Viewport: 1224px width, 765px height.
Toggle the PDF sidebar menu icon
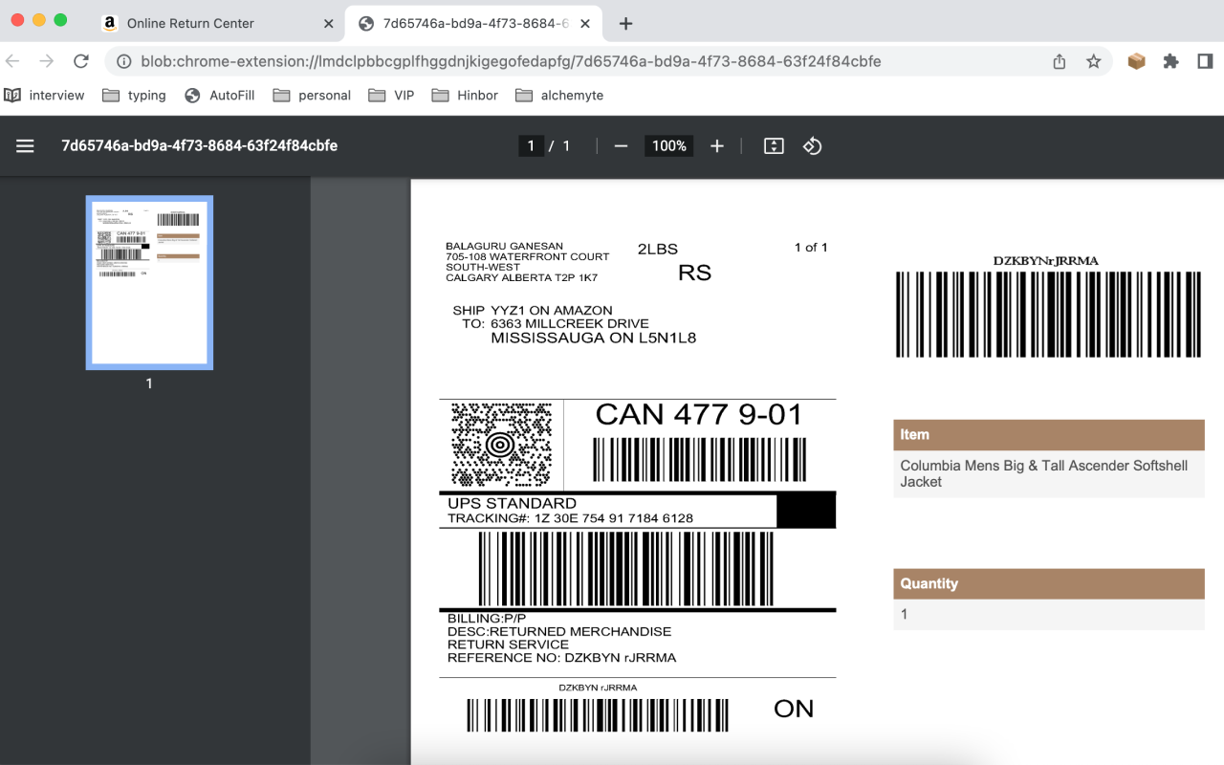pyautogui.click(x=25, y=146)
